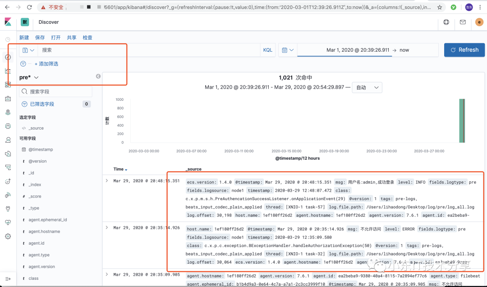
Task: Open the 保存 menu item
Action: [x=40, y=37]
